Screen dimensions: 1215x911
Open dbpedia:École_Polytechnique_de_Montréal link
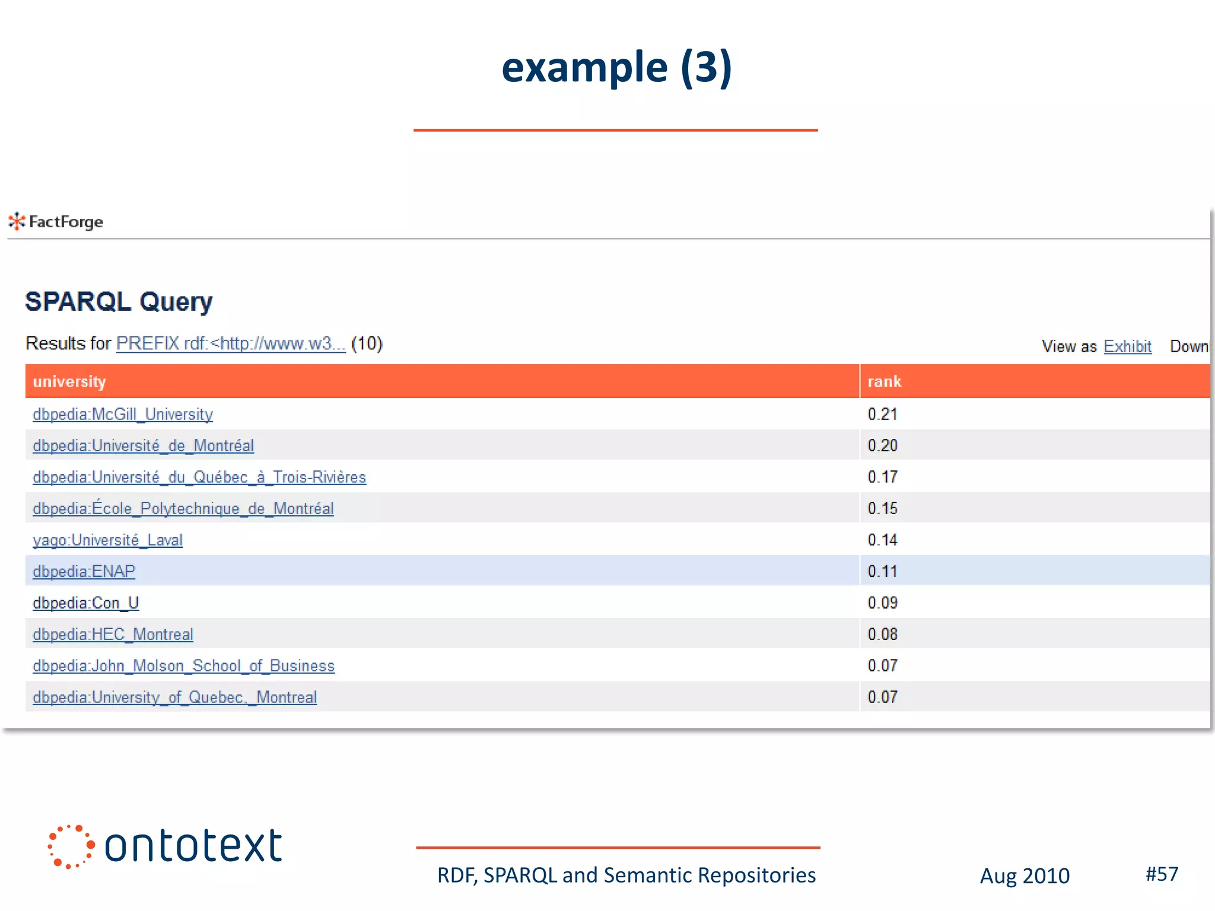coord(183,508)
